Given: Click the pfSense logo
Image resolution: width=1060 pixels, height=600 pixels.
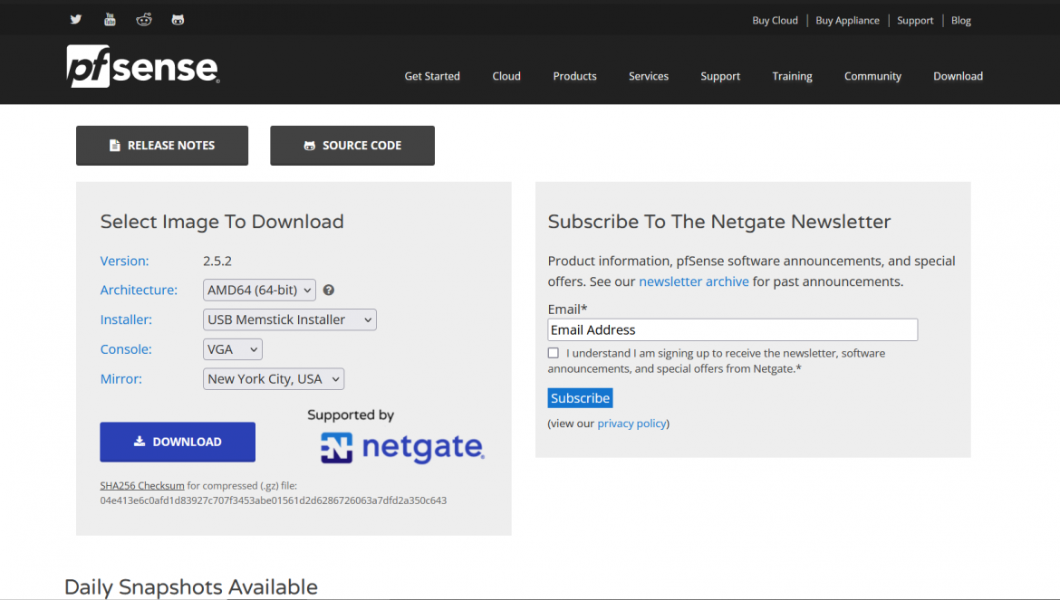Looking at the screenshot, I should click(143, 66).
